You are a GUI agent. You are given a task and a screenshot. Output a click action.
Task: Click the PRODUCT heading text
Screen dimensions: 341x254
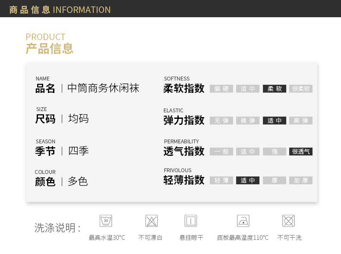pyautogui.click(x=45, y=37)
